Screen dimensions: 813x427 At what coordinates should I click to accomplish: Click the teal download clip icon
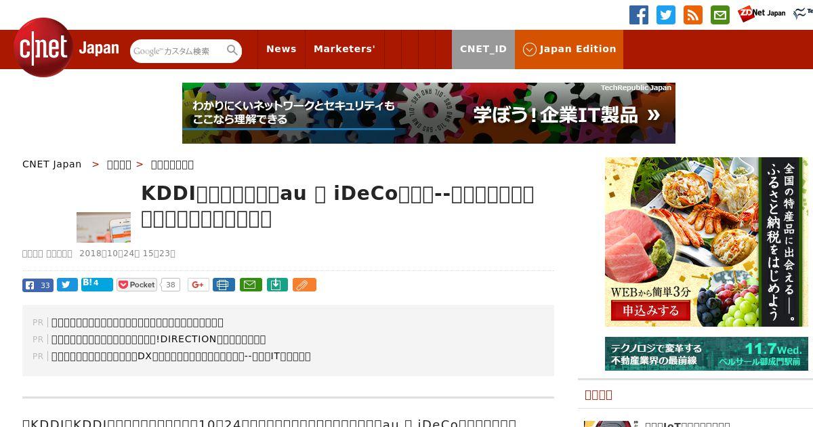click(277, 285)
